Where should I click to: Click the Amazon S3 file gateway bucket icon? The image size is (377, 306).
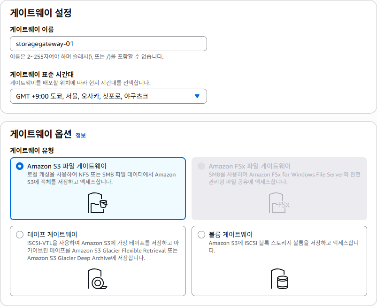[98, 203]
